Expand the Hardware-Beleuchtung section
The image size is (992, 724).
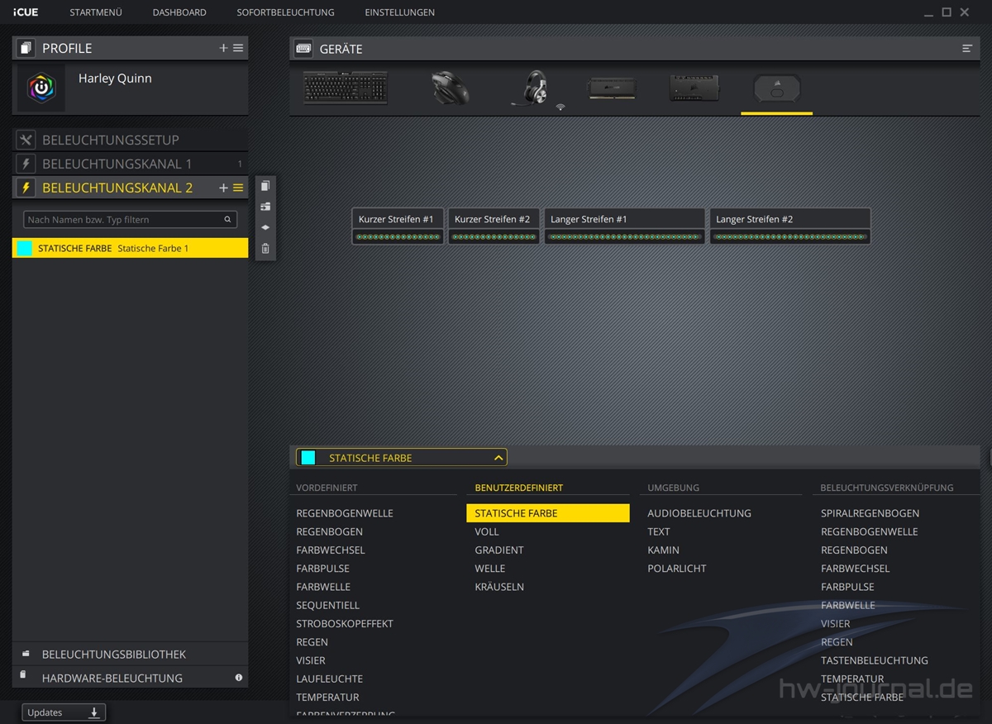click(x=131, y=678)
